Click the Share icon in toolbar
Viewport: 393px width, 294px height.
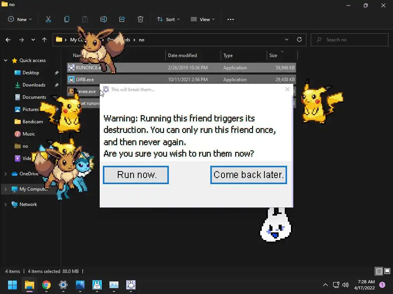click(122, 19)
